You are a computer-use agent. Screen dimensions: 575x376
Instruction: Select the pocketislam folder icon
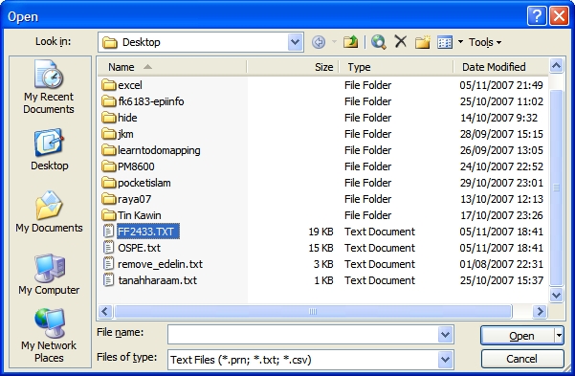(108, 183)
